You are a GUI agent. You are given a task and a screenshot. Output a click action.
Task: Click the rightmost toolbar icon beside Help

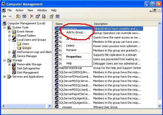pos(58,16)
